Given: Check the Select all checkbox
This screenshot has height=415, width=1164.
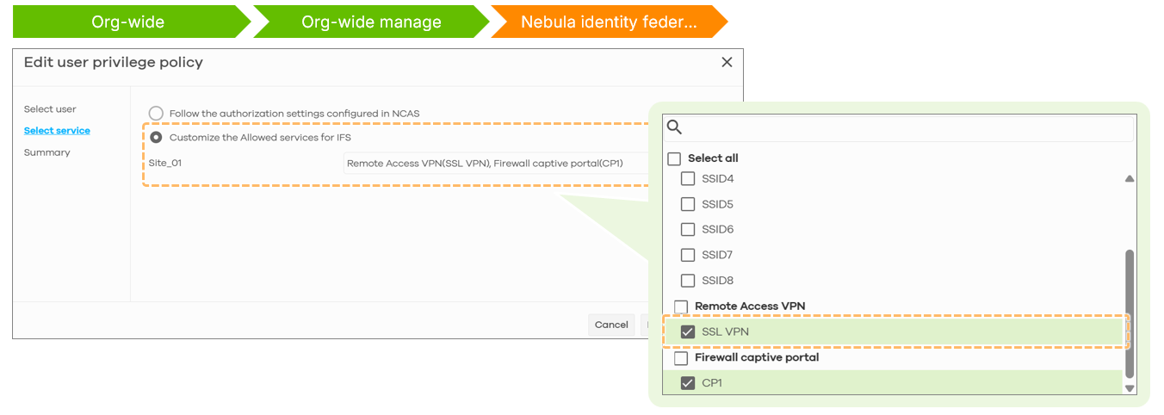Looking at the screenshot, I should click(674, 158).
